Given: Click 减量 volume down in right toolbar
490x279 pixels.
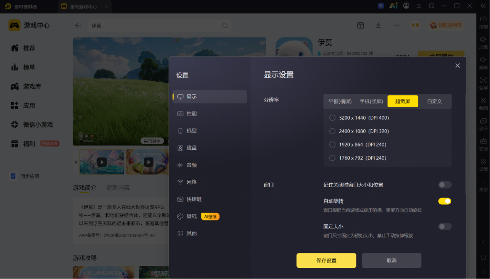Looking at the screenshot, I should pyautogui.click(x=483, y=63).
